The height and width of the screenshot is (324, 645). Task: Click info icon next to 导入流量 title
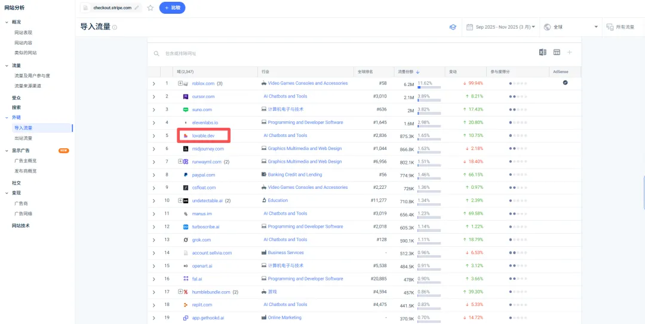(115, 27)
